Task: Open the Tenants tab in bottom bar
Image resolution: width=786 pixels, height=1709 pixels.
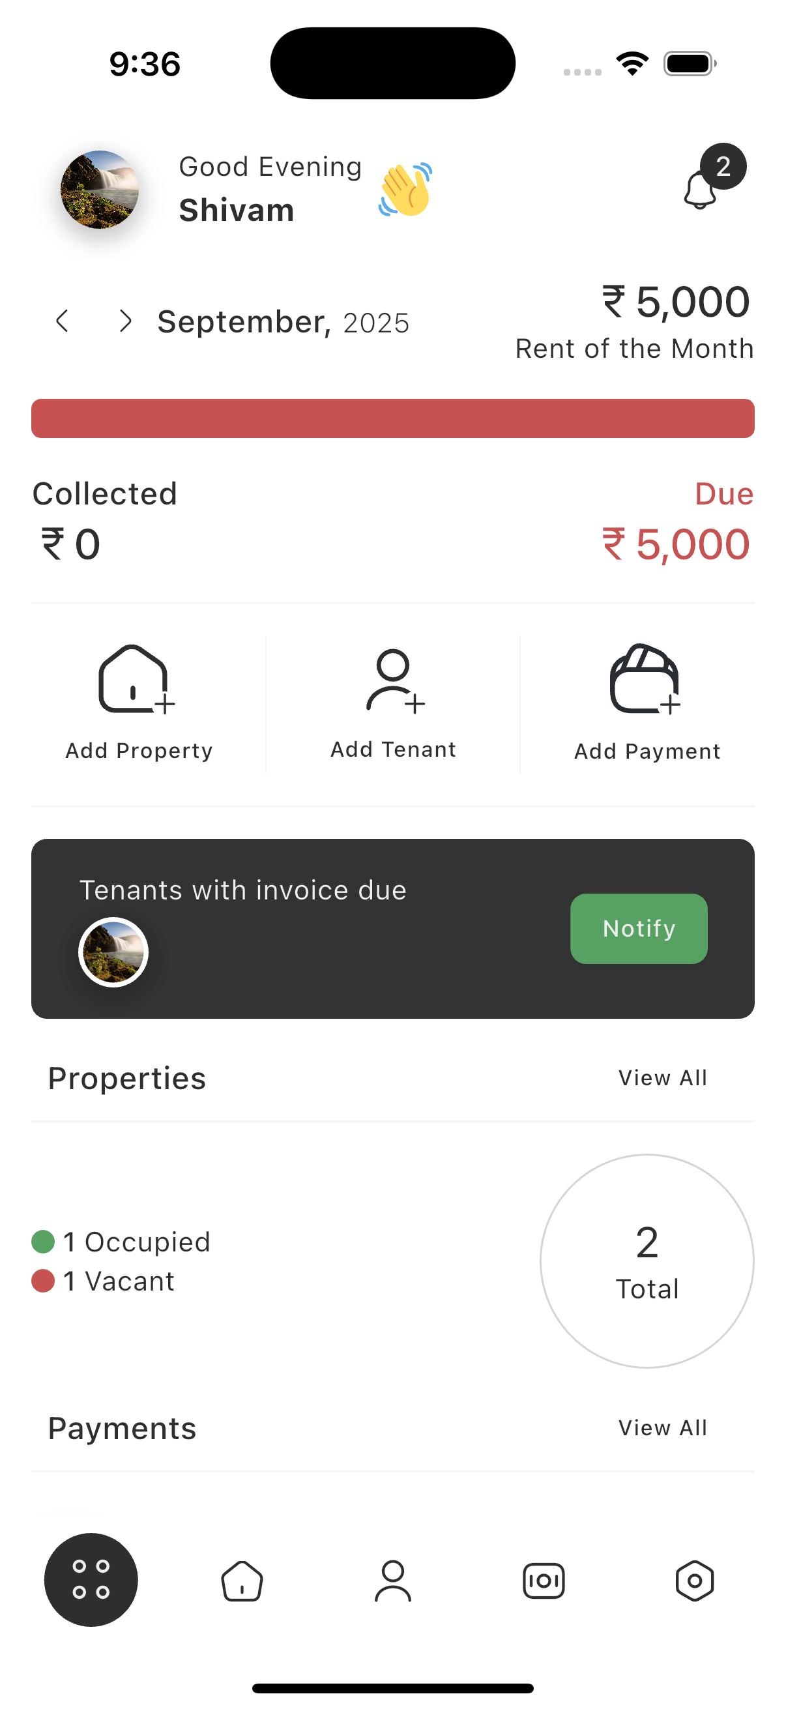Action: click(392, 1581)
